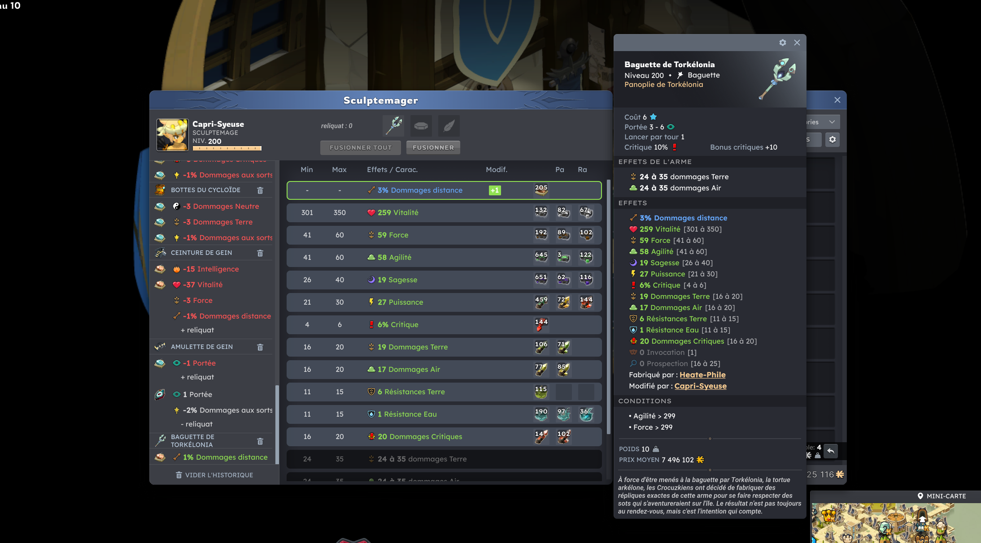The image size is (981, 543).
Task: Click the FUSIONNER button
Action: (x=433, y=147)
